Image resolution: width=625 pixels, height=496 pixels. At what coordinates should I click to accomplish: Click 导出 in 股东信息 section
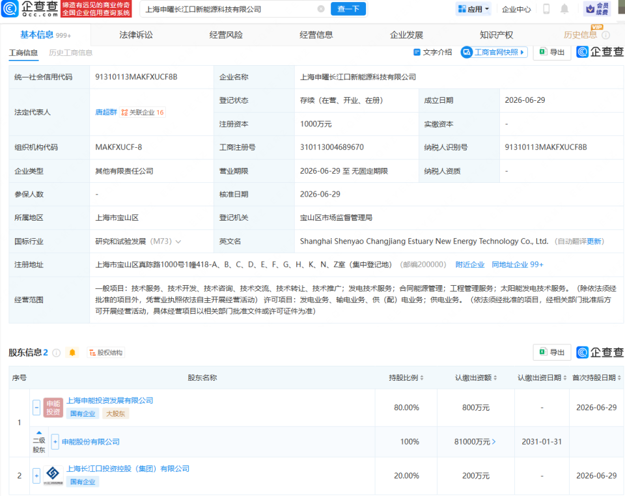[x=552, y=352]
